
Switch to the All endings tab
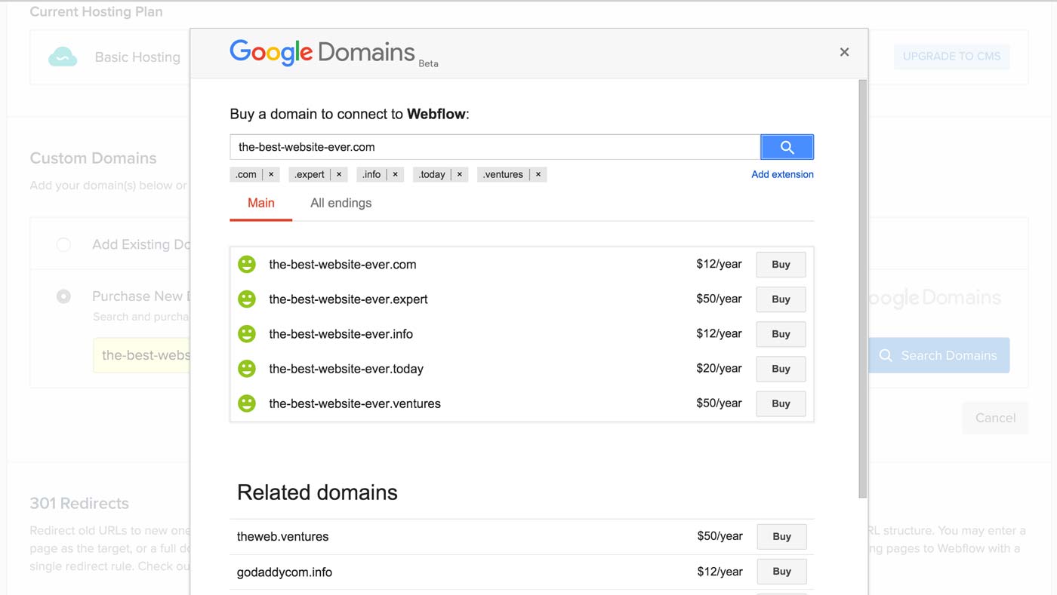(x=341, y=202)
